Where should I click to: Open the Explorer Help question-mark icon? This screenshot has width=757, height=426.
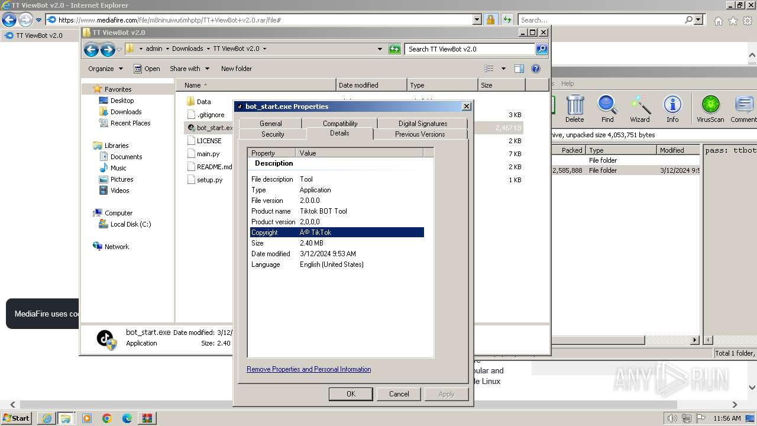536,69
